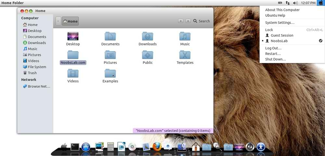
Task: Open the LibreOffice document icon in dock
Action: (121, 147)
